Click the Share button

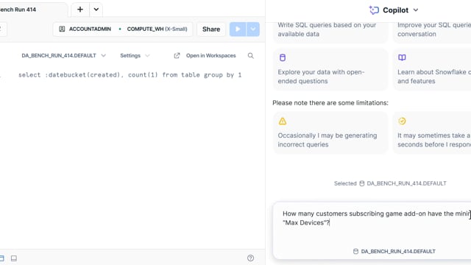pos(211,29)
